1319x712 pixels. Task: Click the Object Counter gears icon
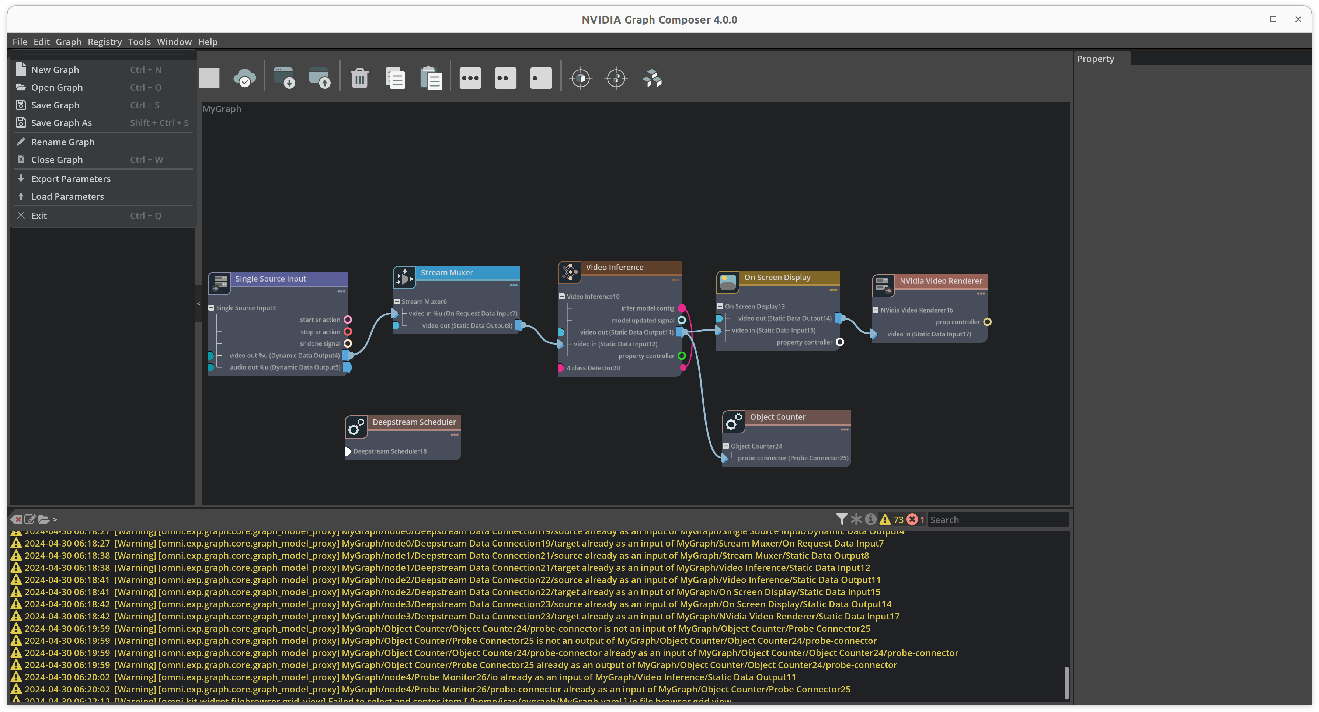(734, 421)
